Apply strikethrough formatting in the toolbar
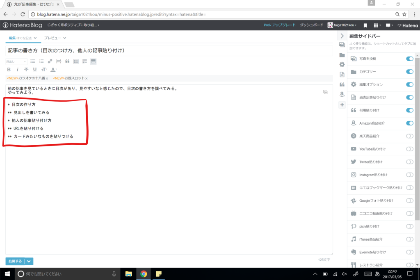 [26, 69]
